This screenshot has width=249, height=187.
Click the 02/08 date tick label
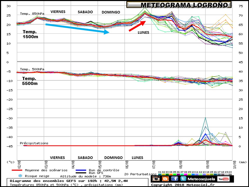click(x=19, y=165)
